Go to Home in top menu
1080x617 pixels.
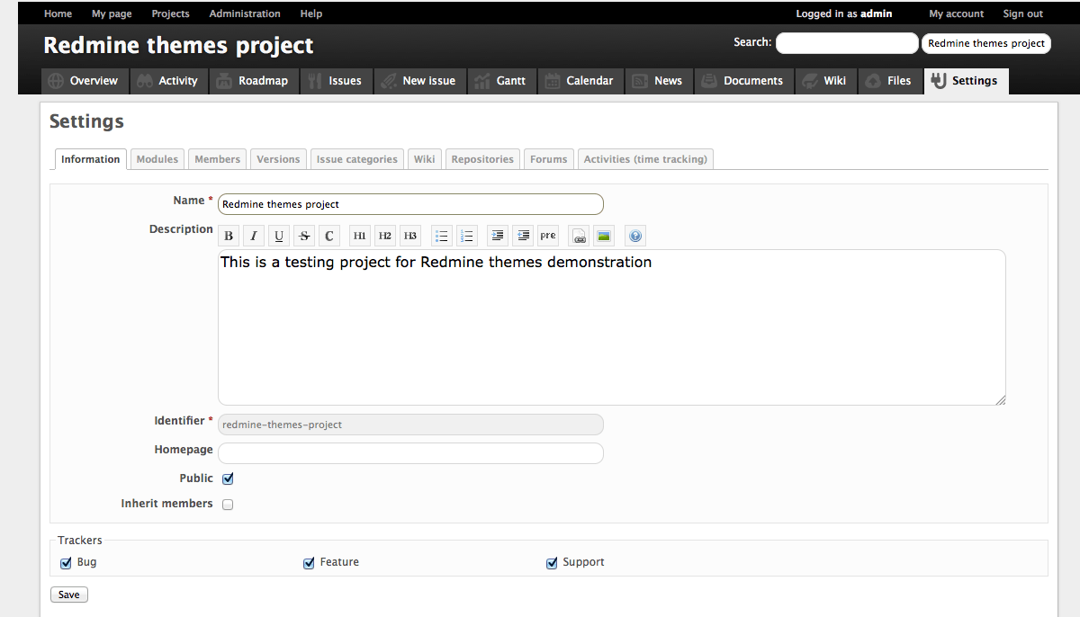click(x=58, y=13)
